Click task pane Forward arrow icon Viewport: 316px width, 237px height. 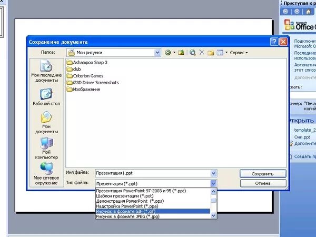[297, 12]
